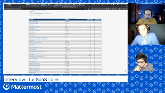The height and width of the screenshot is (93, 165).
Task: Open PHP License v3.01 link
Action: click(33, 62)
